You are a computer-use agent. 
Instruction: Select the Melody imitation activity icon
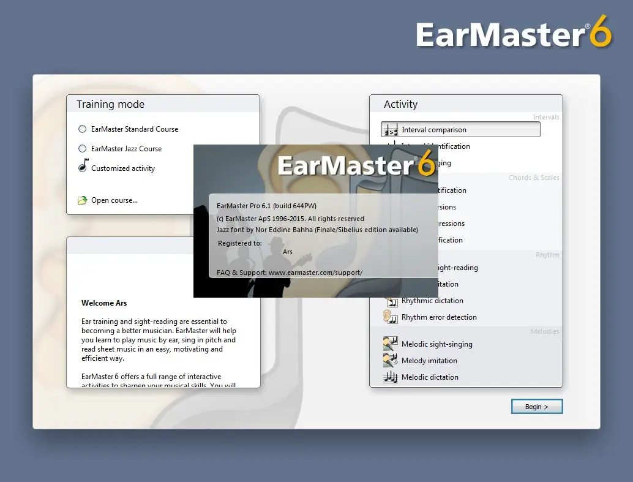[391, 360]
